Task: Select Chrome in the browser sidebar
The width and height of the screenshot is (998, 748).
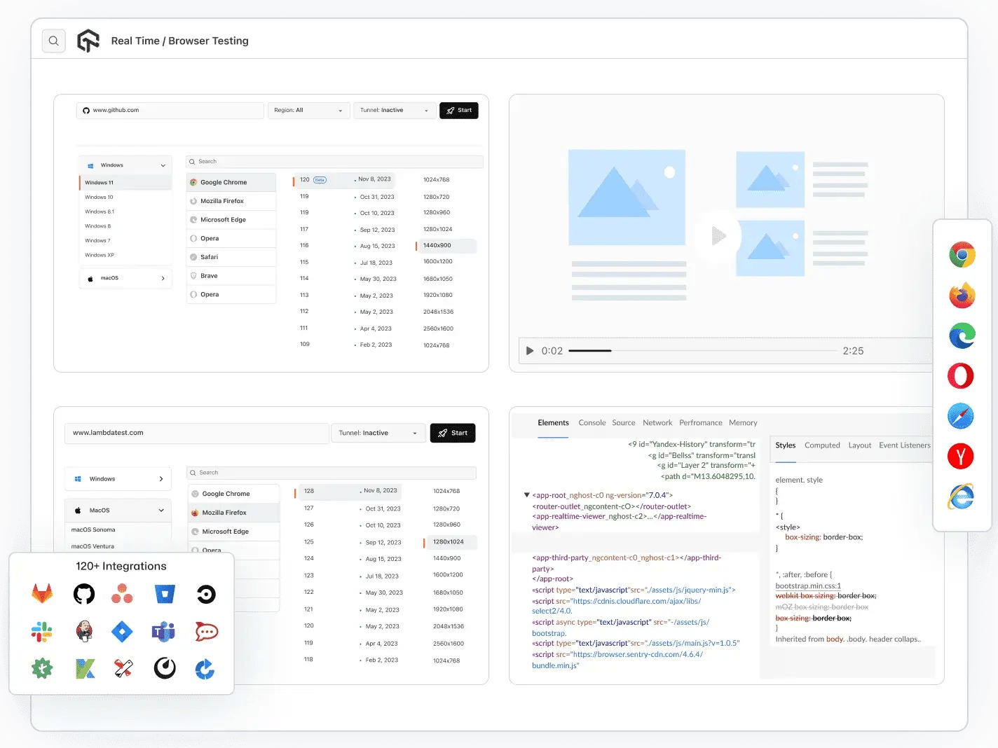Action: pyautogui.click(x=962, y=254)
